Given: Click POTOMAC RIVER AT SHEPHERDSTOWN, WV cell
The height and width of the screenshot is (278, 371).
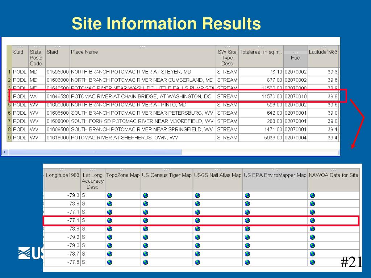Looking at the screenshot, I should pyautogui.click(x=143, y=138).
